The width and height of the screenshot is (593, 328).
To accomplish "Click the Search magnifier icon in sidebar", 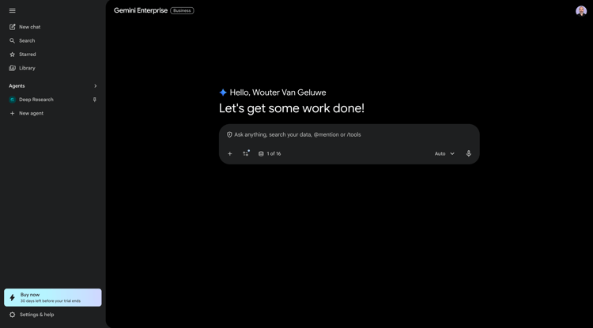I will click(12, 40).
